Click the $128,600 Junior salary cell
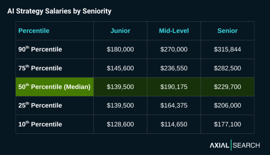Viewport: 270px width, 155px height. point(120,124)
